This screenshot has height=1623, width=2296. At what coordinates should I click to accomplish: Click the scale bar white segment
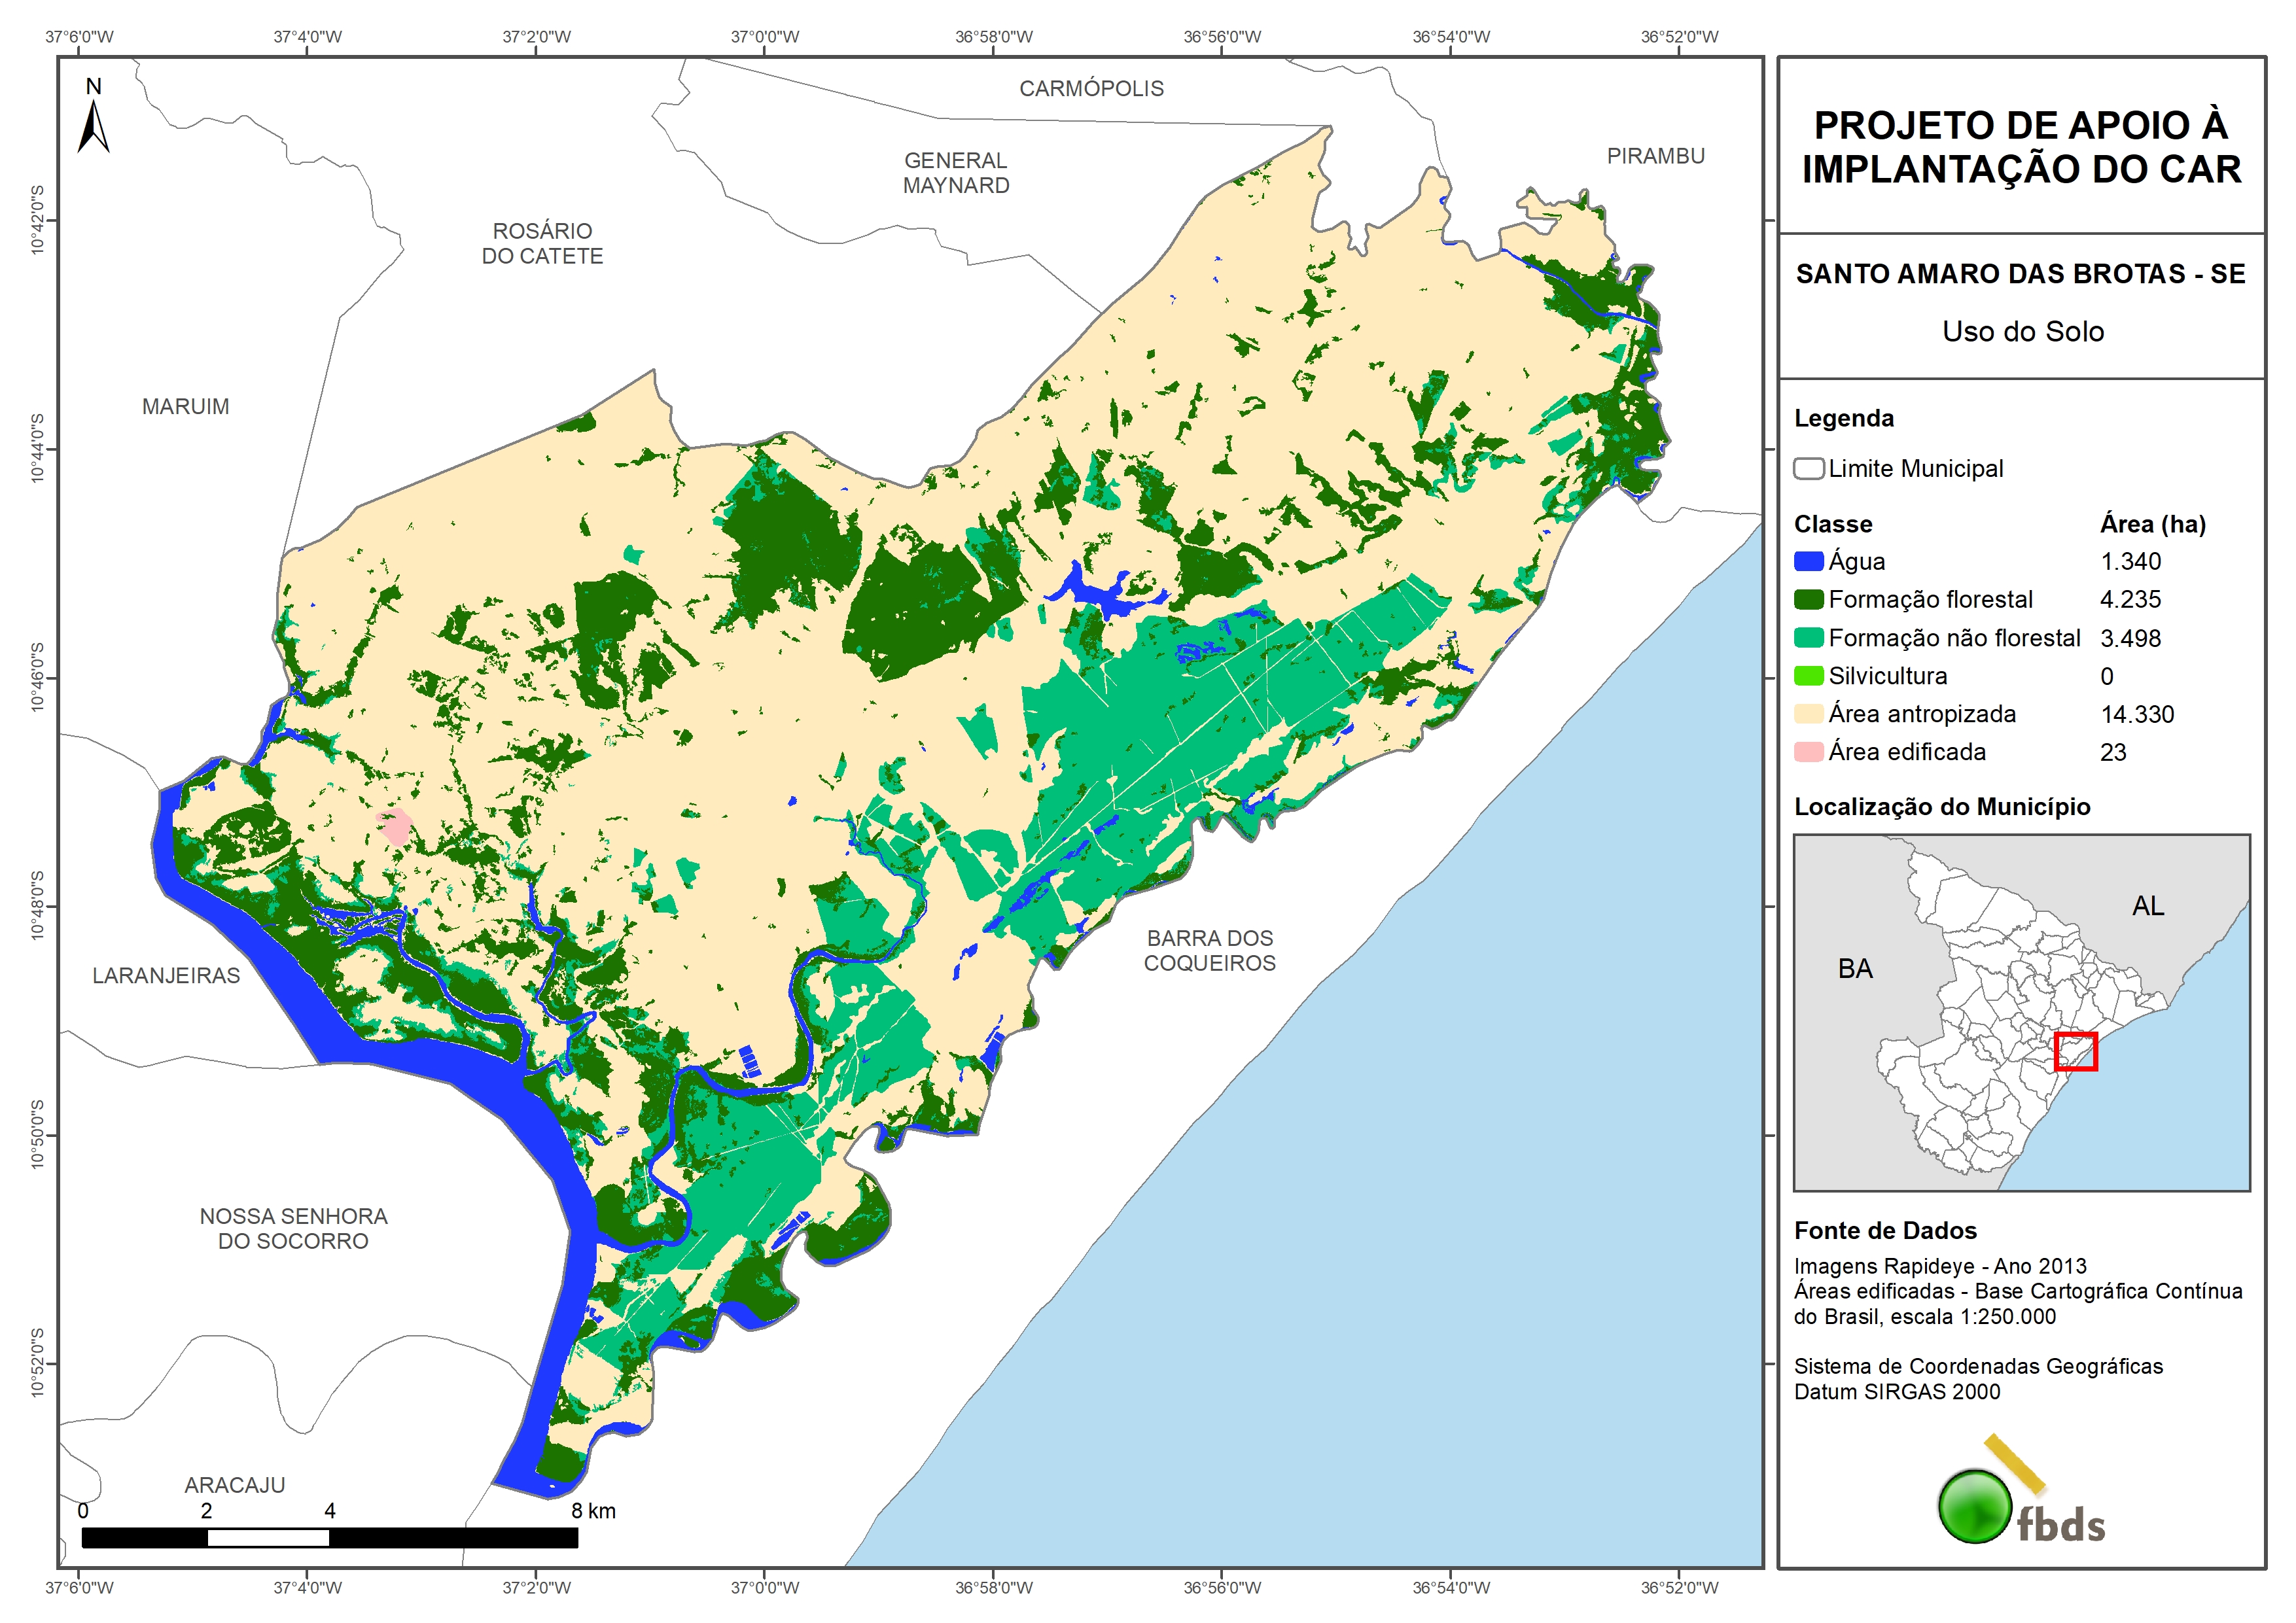tap(268, 1538)
